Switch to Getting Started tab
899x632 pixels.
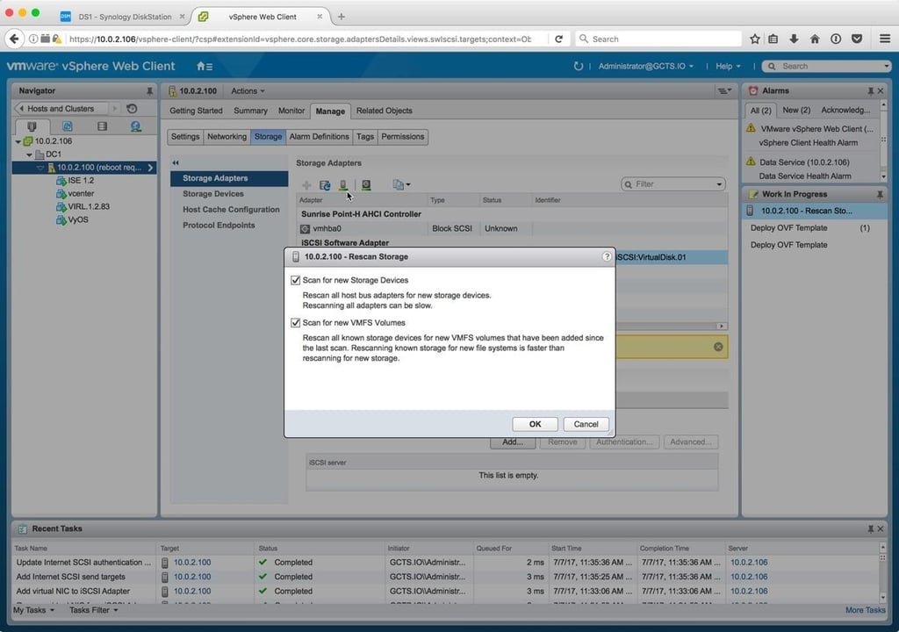click(196, 111)
